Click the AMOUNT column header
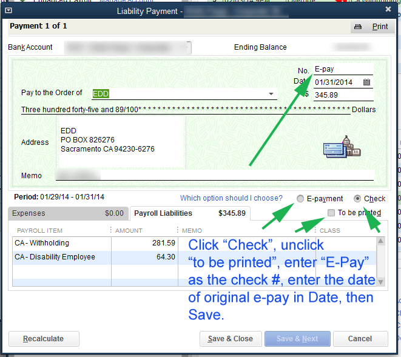 point(129,231)
